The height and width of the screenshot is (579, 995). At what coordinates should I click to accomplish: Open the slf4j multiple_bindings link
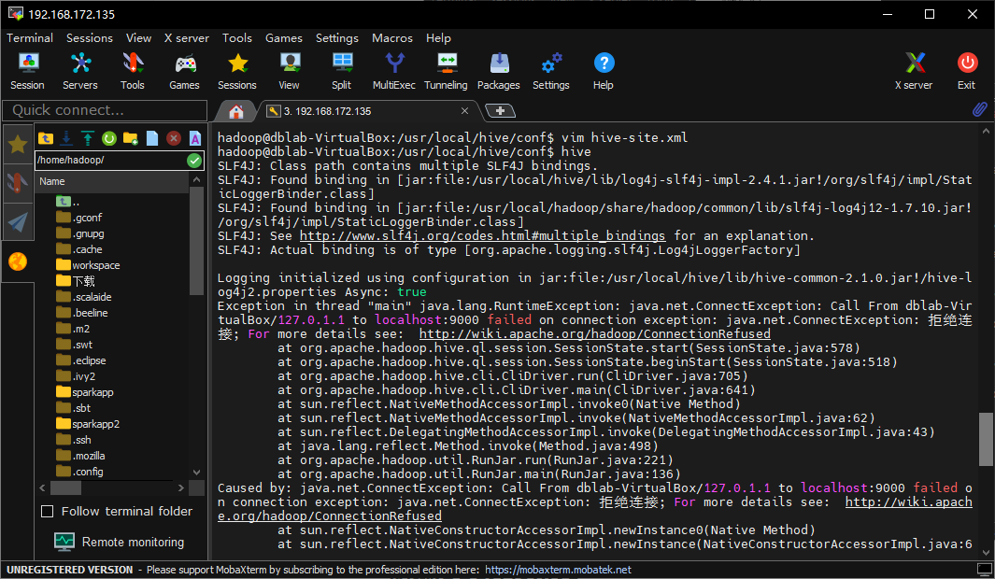(482, 236)
